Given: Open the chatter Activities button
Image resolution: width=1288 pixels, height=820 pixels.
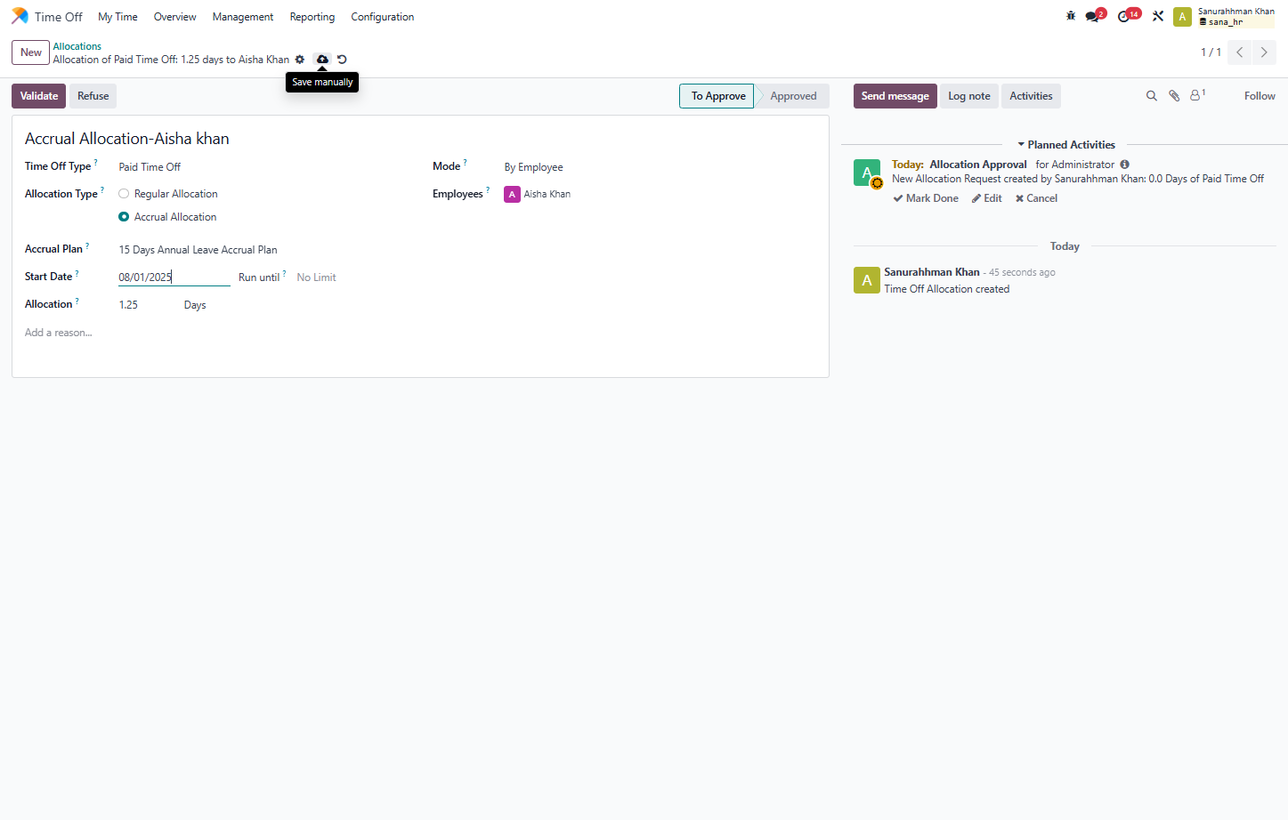Looking at the screenshot, I should click(x=1031, y=96).
